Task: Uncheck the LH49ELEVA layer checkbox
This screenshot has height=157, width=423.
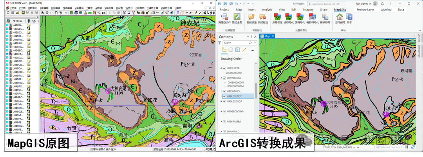Action: tap(224, 68)
